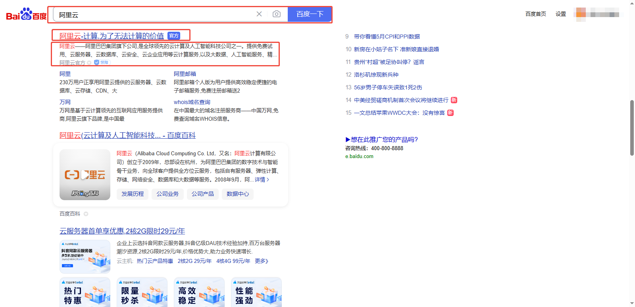
Task: Open the 阿里 sub-link
Action: click(65, 74)
